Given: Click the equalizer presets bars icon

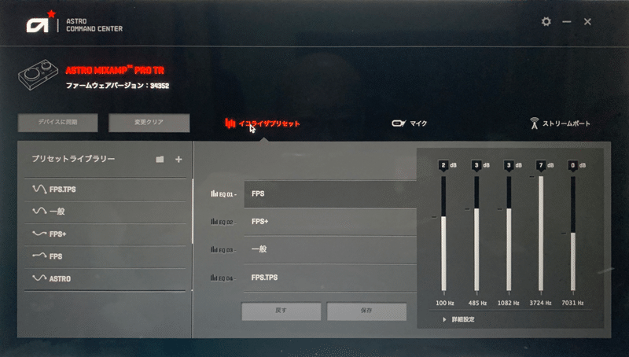Looking at the screenshot, I should (230, 123).
